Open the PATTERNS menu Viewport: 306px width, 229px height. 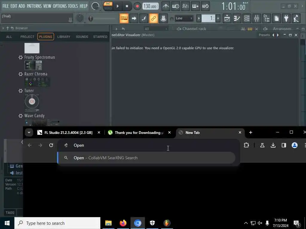pyautogui.click(x=34, y=6)
